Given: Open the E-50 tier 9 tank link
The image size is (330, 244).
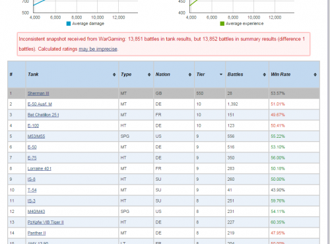Looking at the screenshot, I should click(32, 147).
